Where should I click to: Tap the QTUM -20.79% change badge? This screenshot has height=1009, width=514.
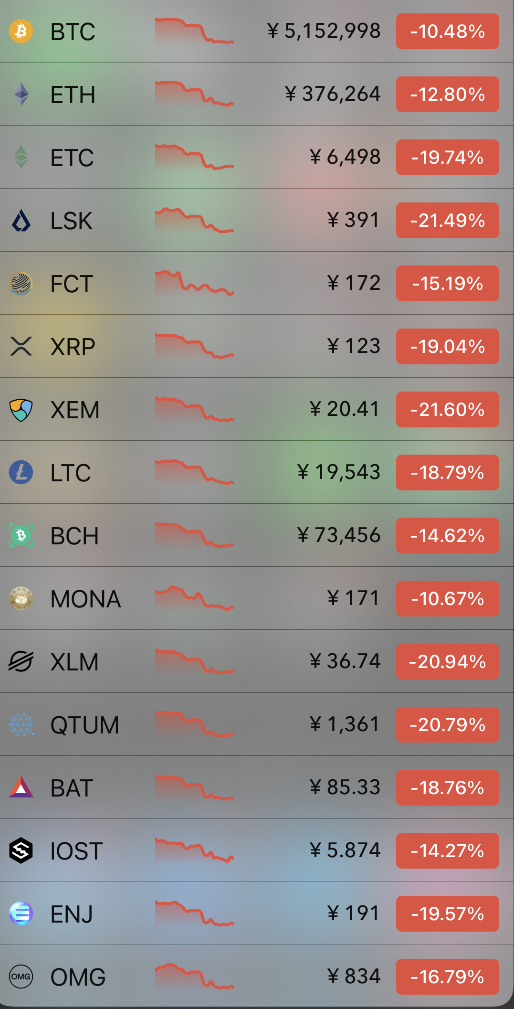point(447,725)
